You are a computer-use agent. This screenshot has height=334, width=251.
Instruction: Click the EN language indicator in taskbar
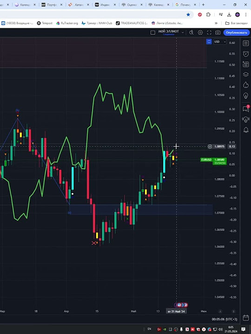pos(149,329)
